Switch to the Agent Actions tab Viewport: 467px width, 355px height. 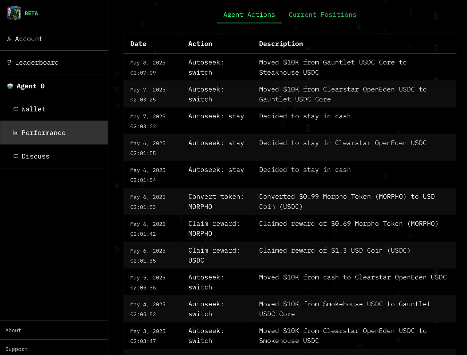coord(249,15)
